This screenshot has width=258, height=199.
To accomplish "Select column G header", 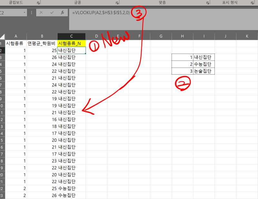I will [x=161, y=36].
